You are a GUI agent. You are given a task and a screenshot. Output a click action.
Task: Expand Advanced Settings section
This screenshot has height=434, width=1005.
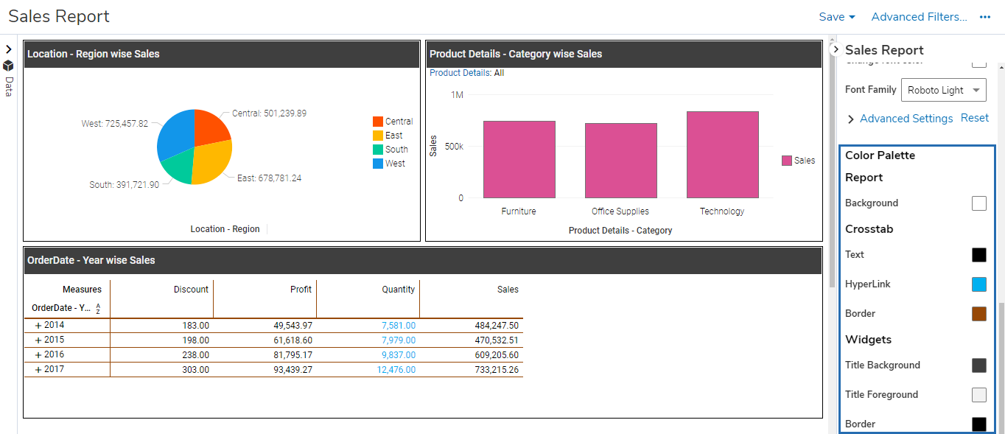click(x=851, y=119)
